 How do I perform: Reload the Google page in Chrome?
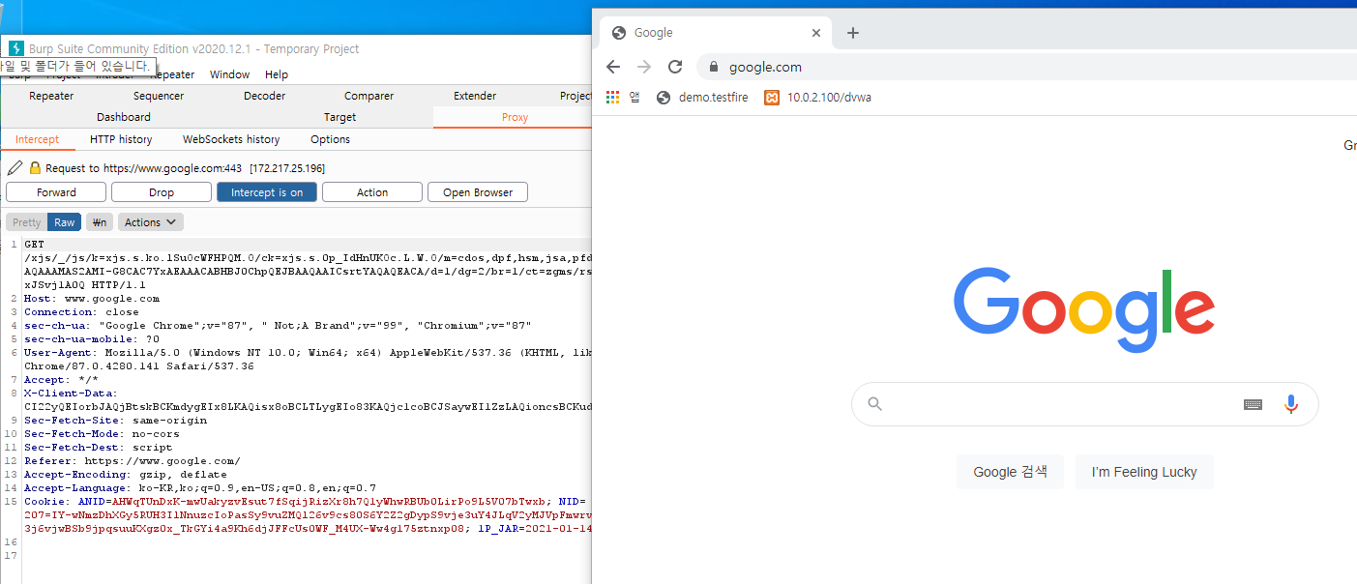(x=675, y=67)
